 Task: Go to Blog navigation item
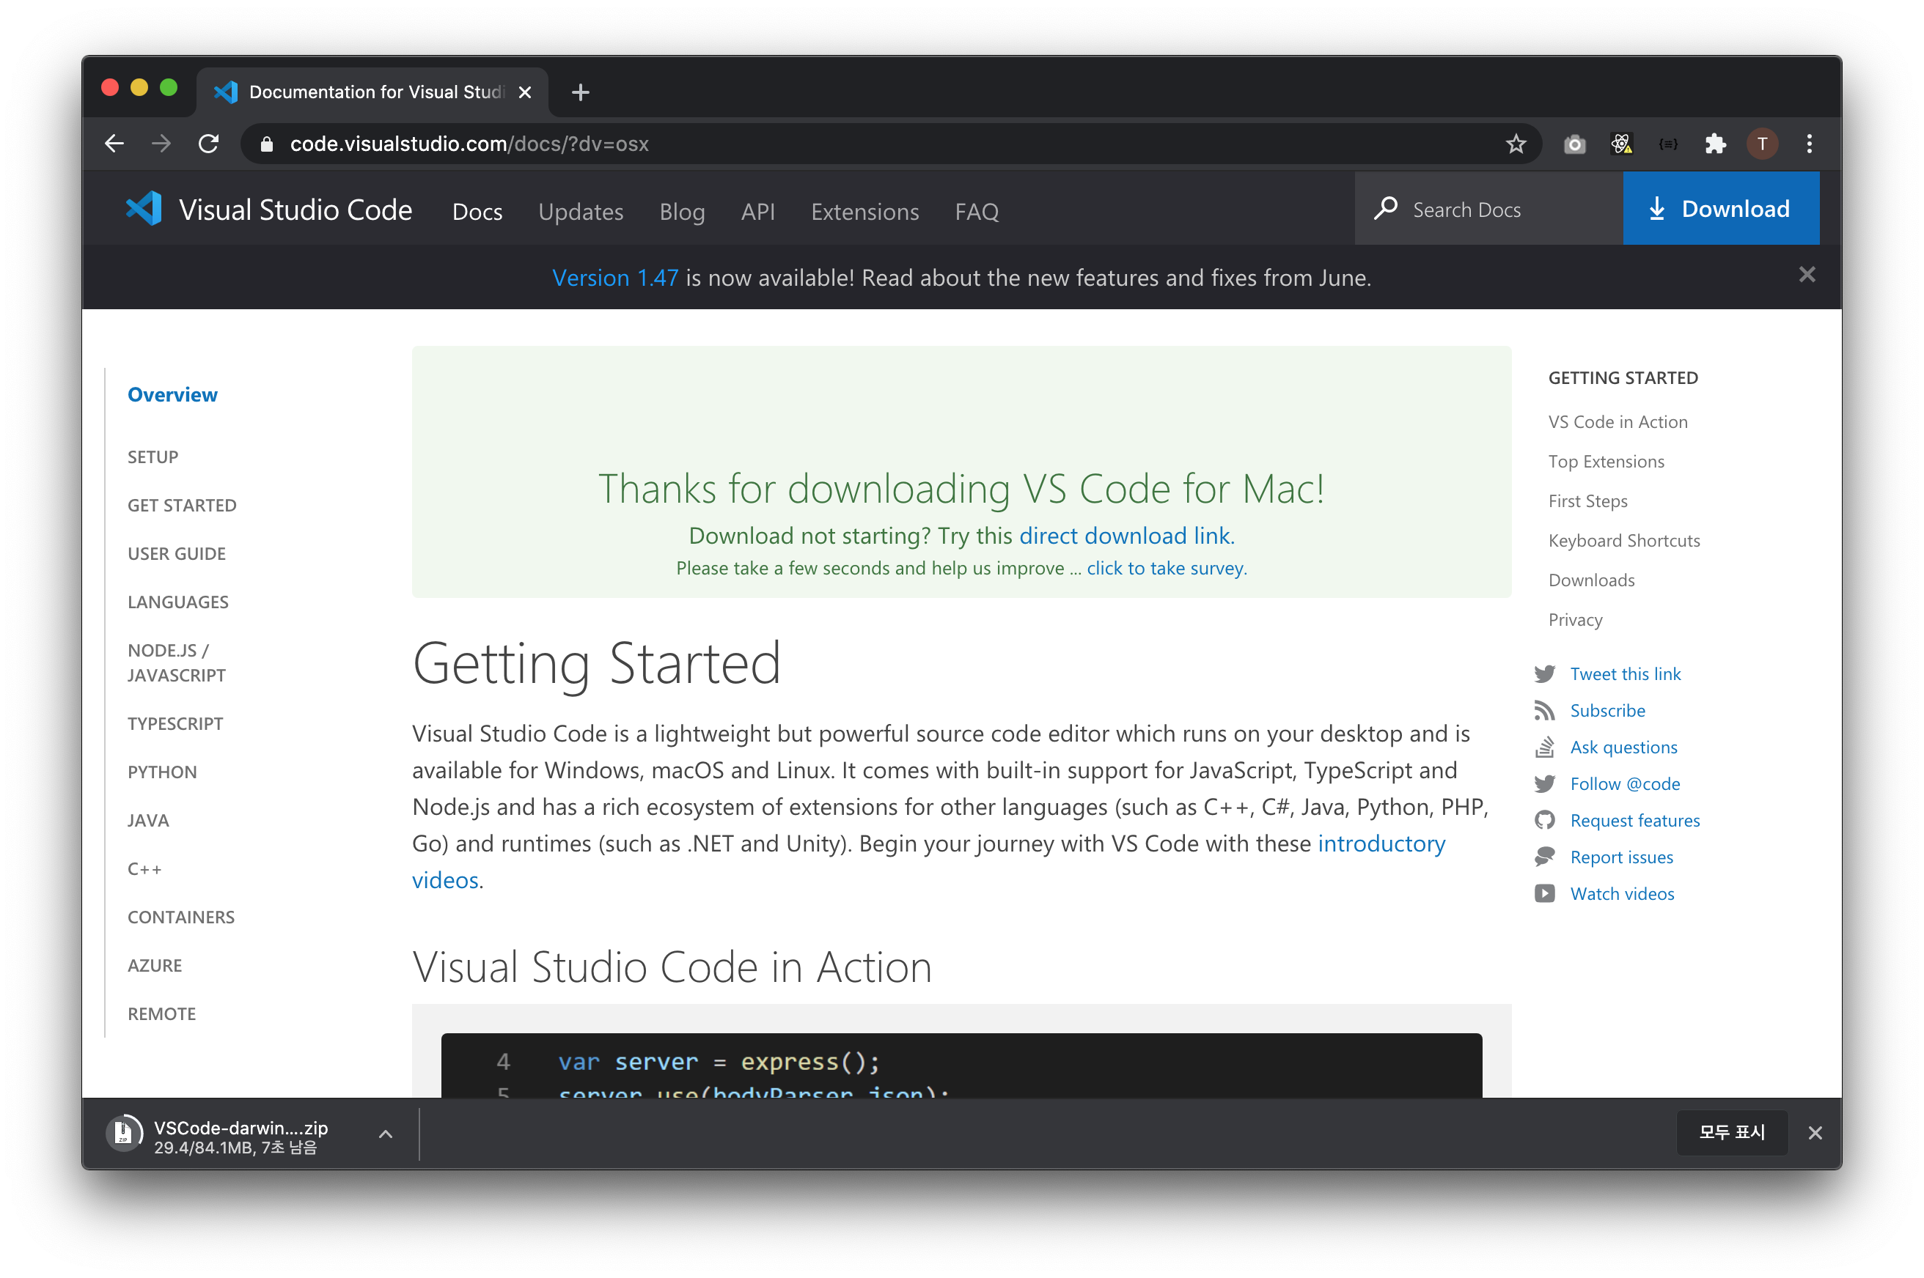(682, 212)
